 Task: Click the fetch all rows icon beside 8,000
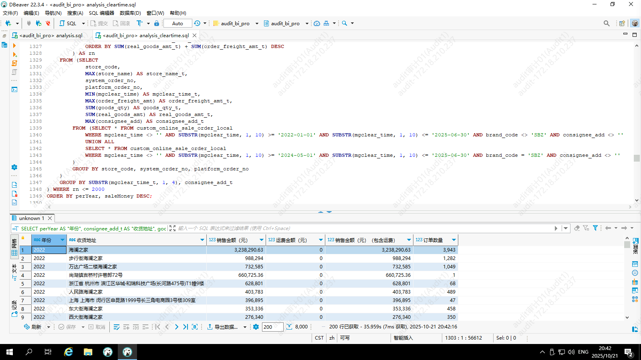289,327
